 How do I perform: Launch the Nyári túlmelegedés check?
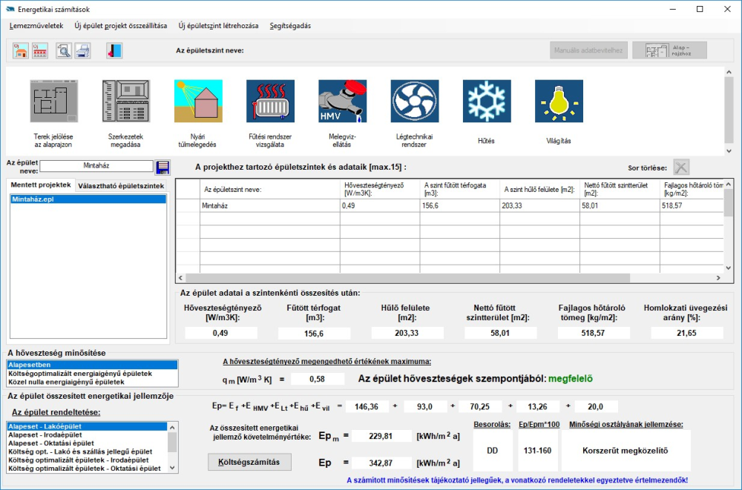(x=198, y=102)
